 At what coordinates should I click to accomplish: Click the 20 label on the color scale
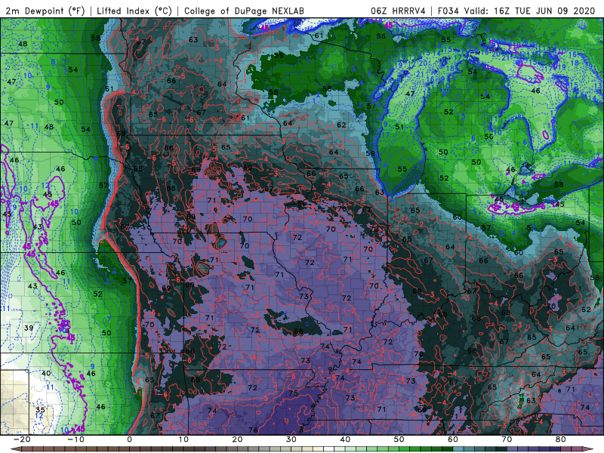[x=237, y=439]
